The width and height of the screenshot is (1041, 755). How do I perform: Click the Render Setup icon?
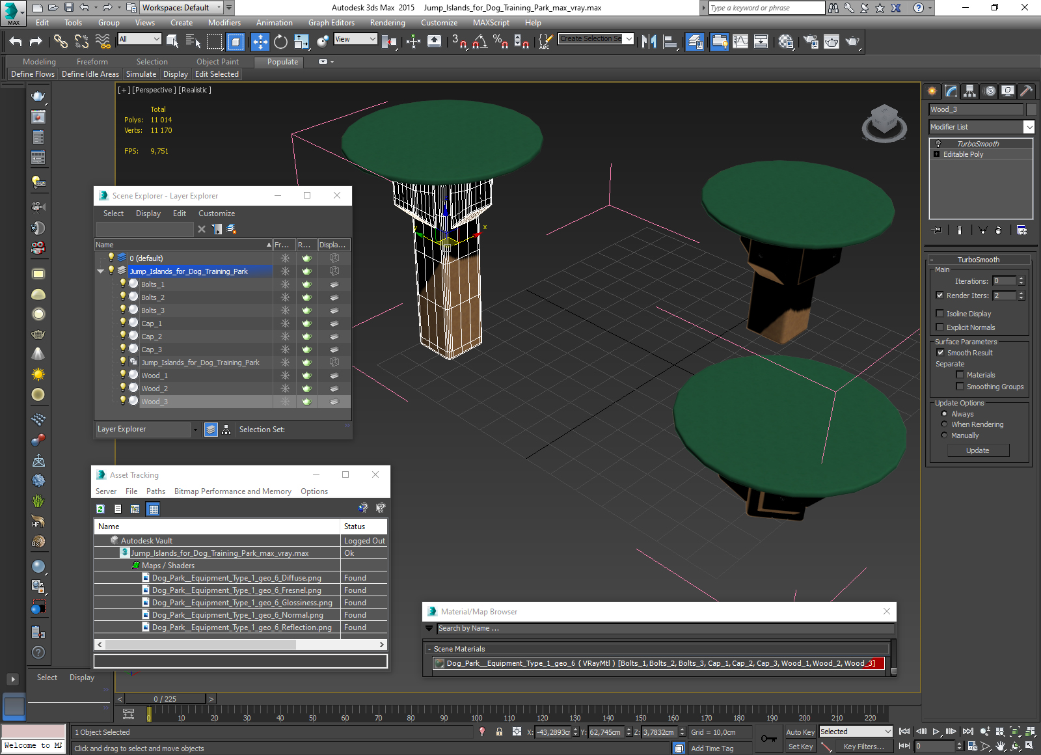tap(811, 42)
